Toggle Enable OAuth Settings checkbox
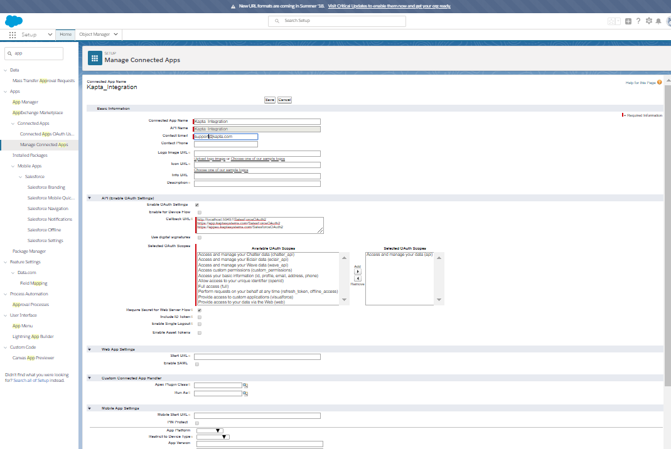This screenshot has width=671, height=449. pyautogui.click(x=197, y=205)
